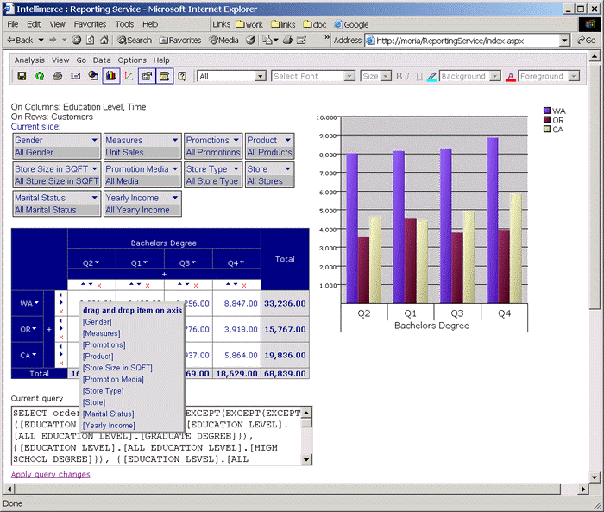Open the Options menu
Viewport: 604px width, 512px height.
tap(132, 60)
